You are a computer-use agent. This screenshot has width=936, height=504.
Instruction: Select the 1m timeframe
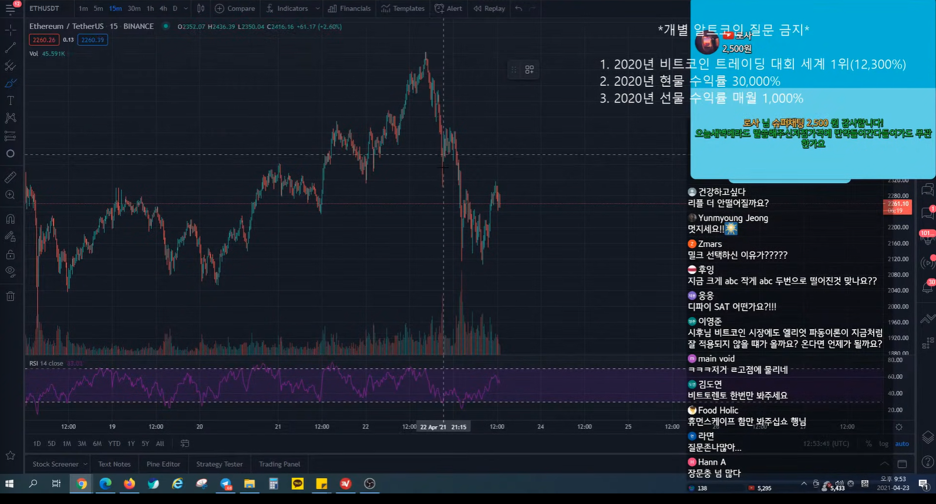click(83, 9)
